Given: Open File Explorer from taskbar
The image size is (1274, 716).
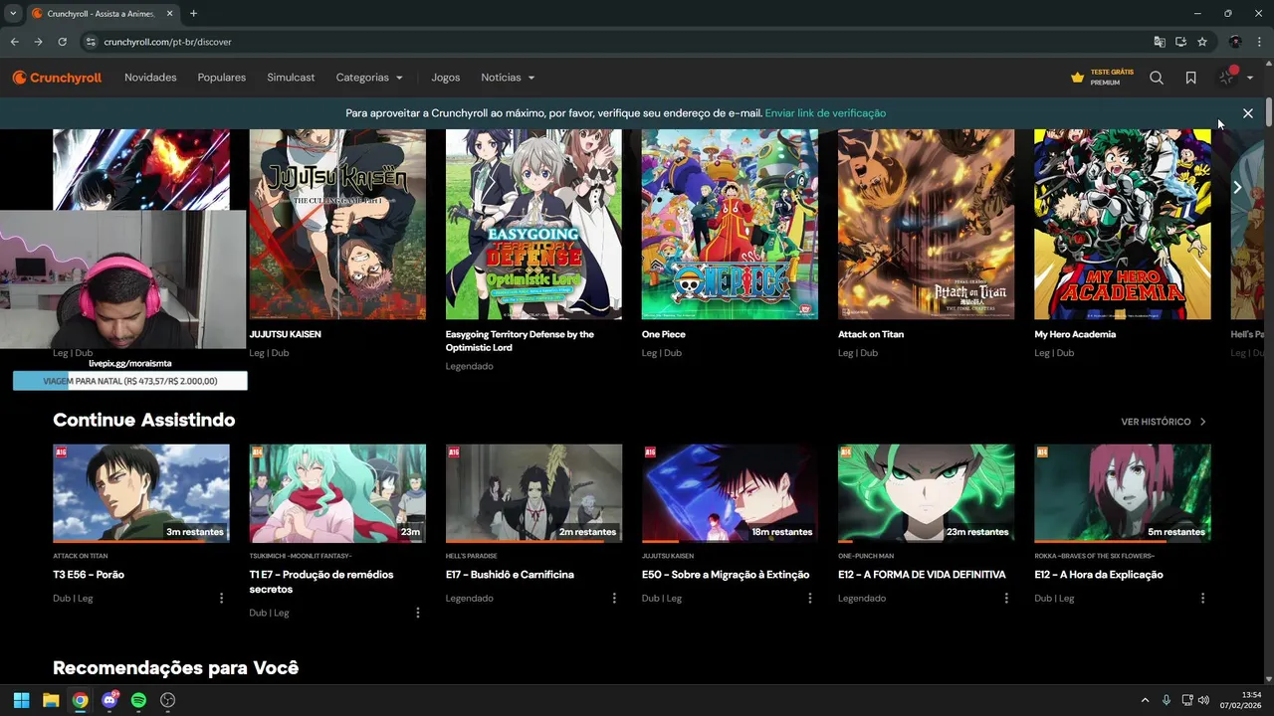Looking at the screenshot, I should click(51, 700).
